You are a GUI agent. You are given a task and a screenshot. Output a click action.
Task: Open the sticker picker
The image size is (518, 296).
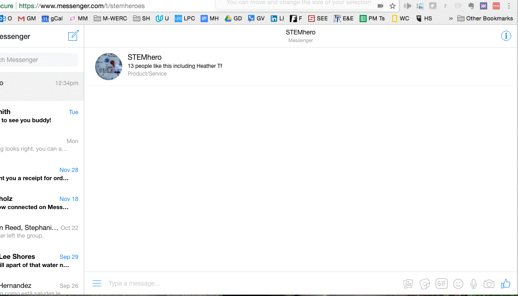pyautogui.click(x=425, y=283)
